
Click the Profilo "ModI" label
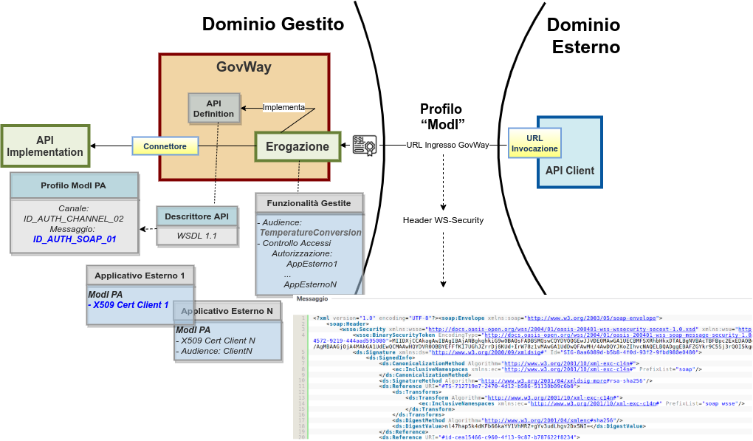(441, 117)
